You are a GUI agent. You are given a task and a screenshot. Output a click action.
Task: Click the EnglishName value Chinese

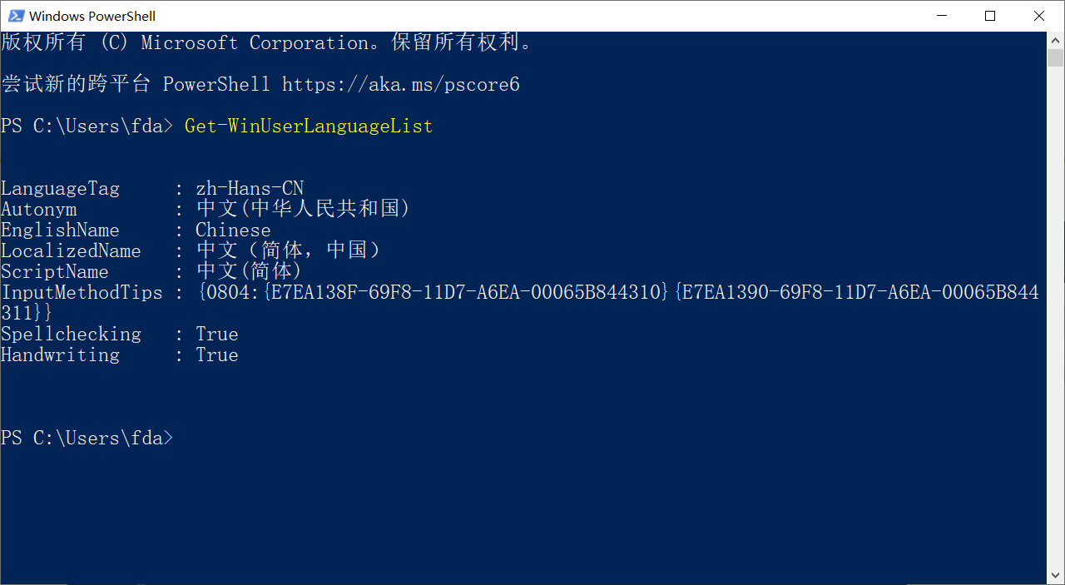232,230
